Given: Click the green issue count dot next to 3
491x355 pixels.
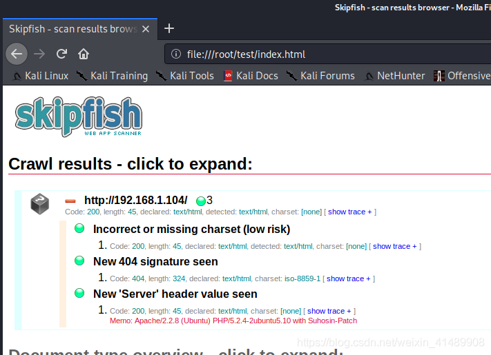Looking at the screenshot, I should click(x=201, y=201).
